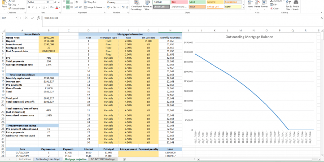This screenshot has height=162, width=324.
Task: Open Conditional Formatting menu
Action: click(x=136, y=5)
